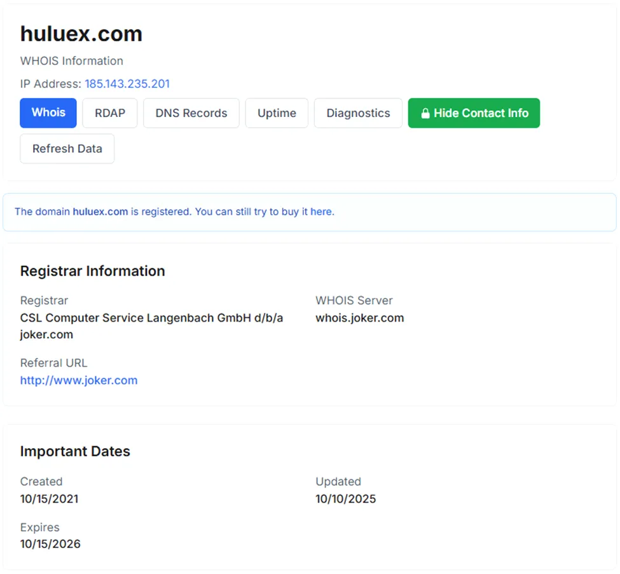Click the 'here' link to buy domain
The image size is (620, 574).
pos(320,212)
